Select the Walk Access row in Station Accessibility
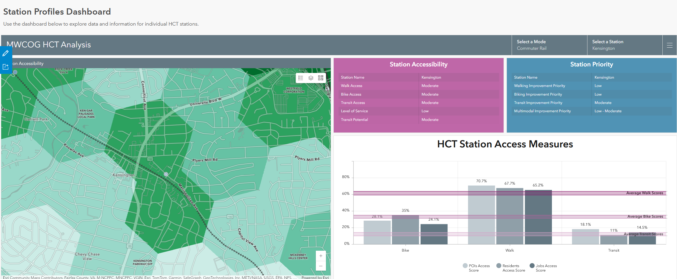Image resolution: width=677 pixels, height=279 pixels. coord(418,86)
